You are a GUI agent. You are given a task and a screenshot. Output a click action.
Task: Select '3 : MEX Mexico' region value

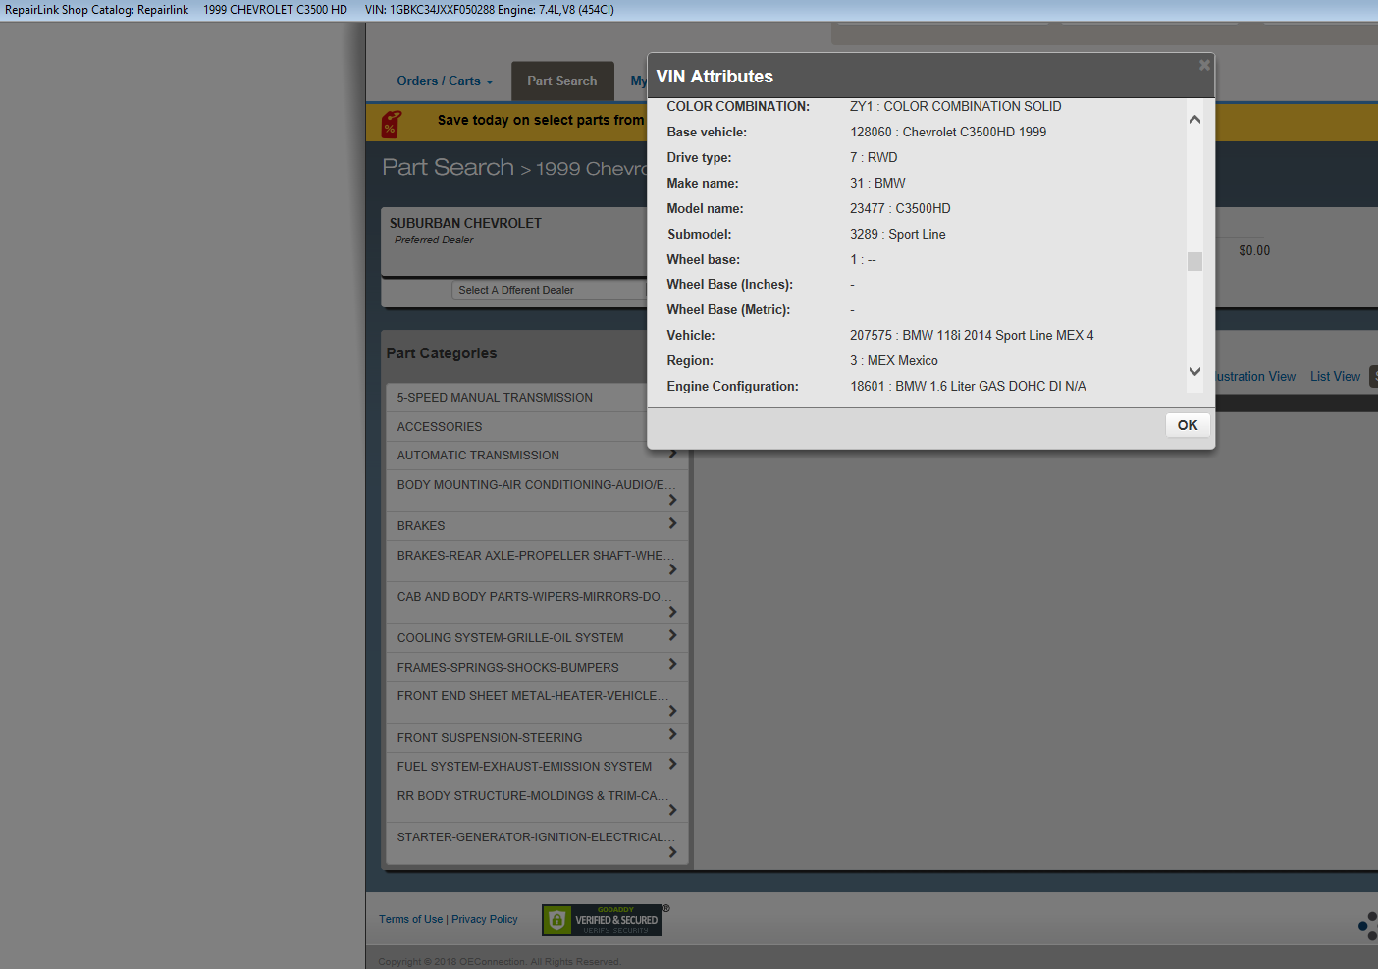894,361
